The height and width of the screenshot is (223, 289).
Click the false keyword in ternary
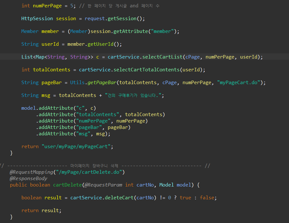207,198
